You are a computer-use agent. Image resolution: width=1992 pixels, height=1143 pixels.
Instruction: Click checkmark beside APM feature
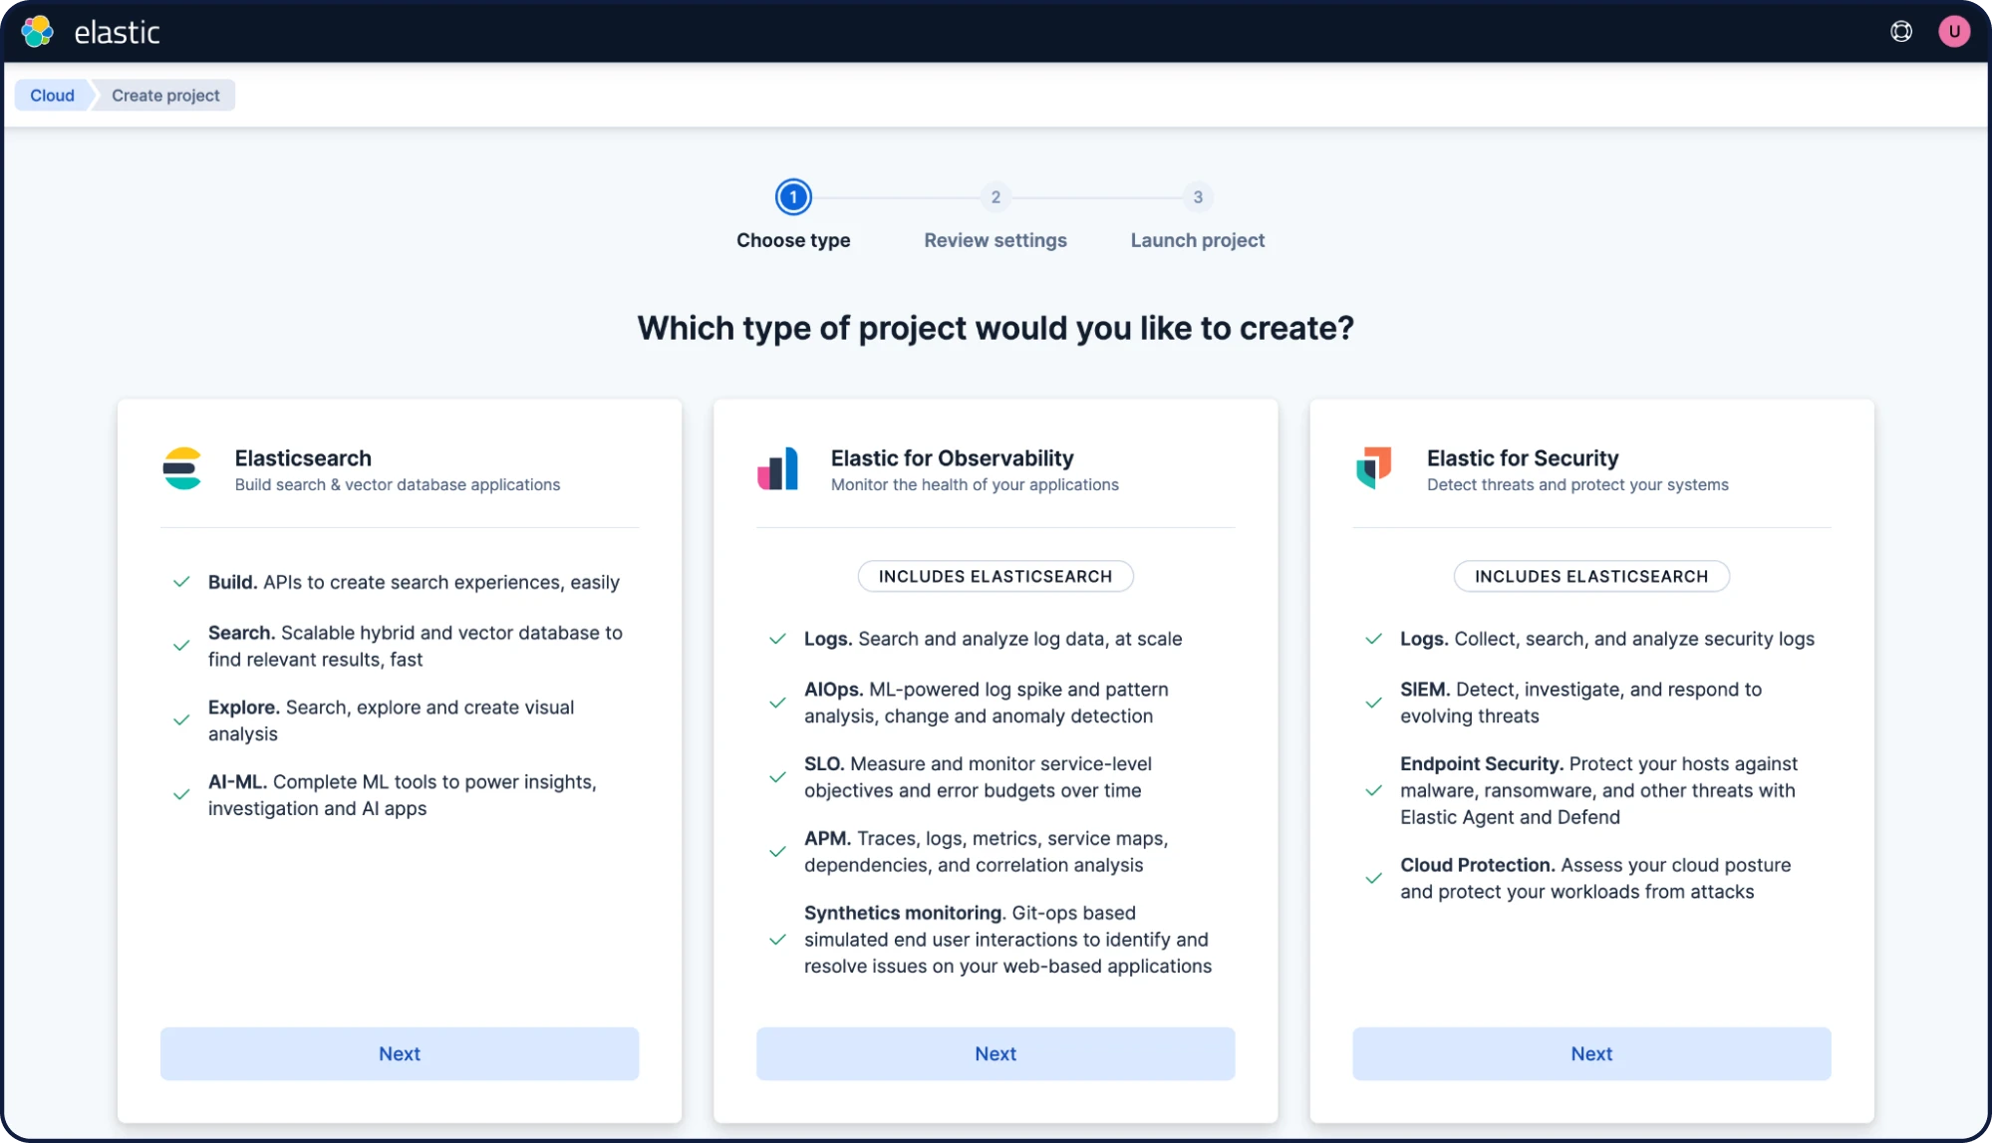(x=777, y=852)
